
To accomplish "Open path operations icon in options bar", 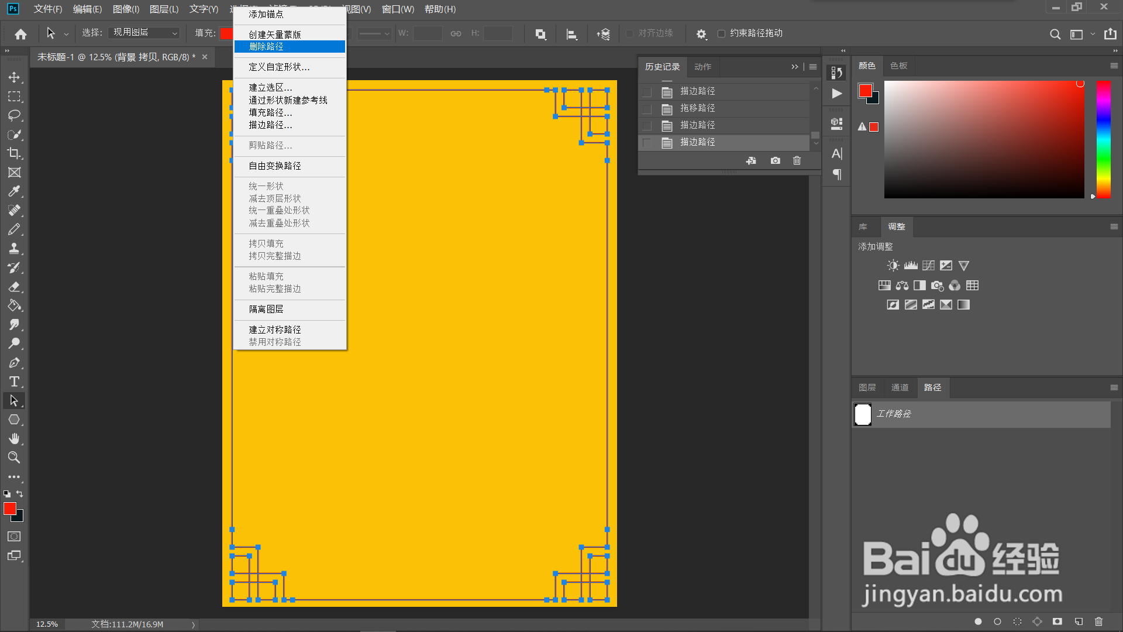I will (540, 34).
